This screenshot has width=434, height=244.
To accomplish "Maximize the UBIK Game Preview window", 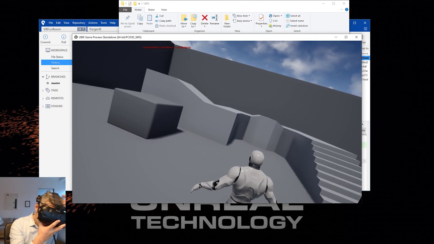I will tap(346, 37).
